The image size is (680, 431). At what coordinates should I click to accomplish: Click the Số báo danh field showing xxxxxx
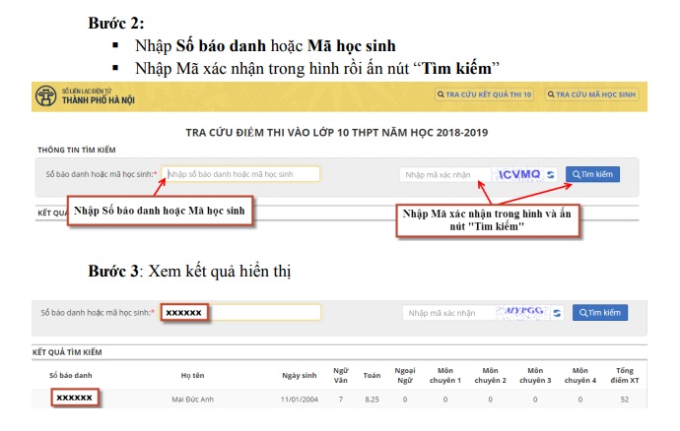pos(241,312)
